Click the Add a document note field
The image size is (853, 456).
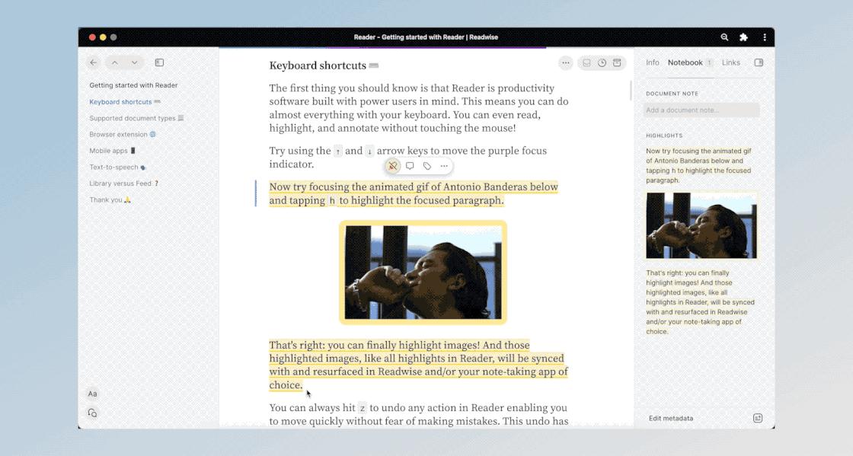point(701,110)
